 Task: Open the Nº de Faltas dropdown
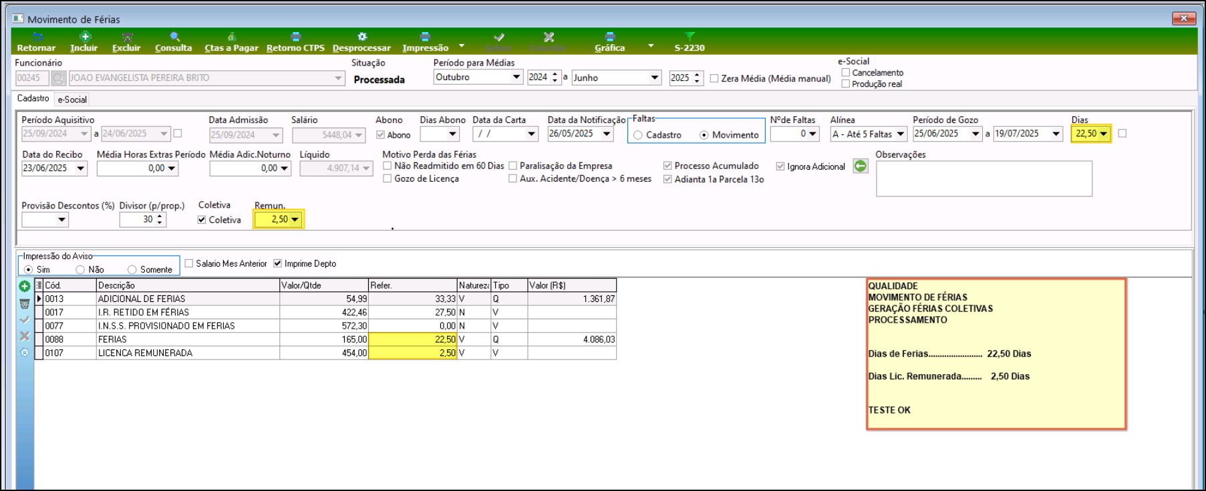click(x=812, y=134)
